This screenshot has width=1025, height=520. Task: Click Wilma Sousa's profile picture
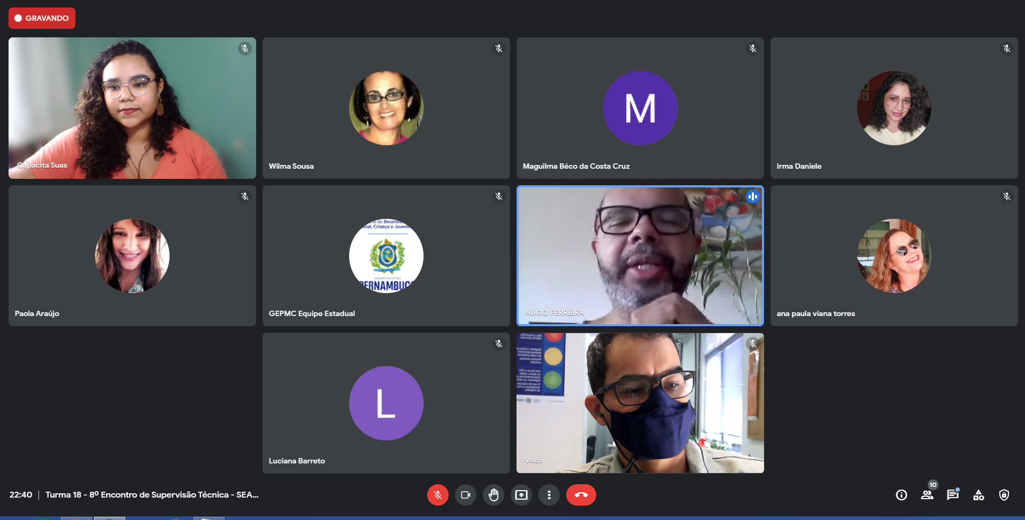tap(386, 108)
